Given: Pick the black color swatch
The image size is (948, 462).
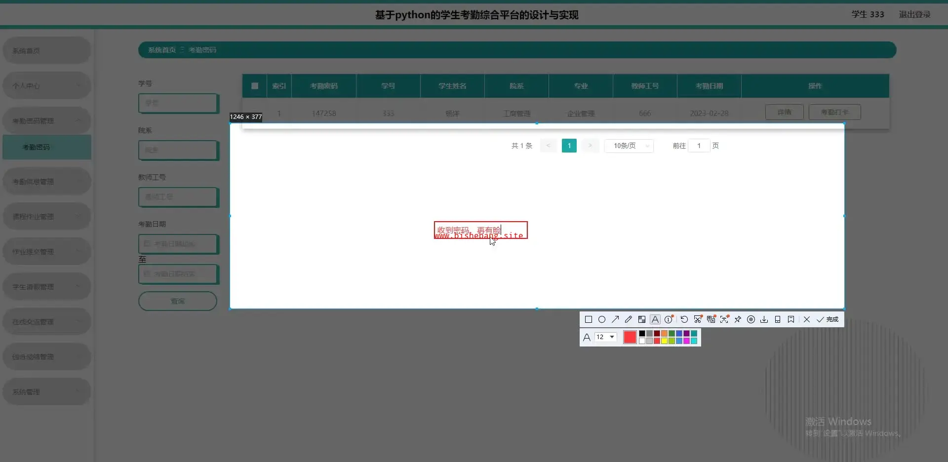Looking at the screenshot, I should [642, 334].
